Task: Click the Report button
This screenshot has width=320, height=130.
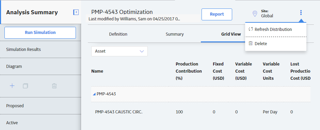Action: pos(217,14)
